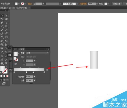Select the Eraser tool

click(x=6, y=34)
